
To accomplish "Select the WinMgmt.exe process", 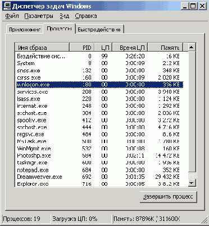I will coord(99,149).
